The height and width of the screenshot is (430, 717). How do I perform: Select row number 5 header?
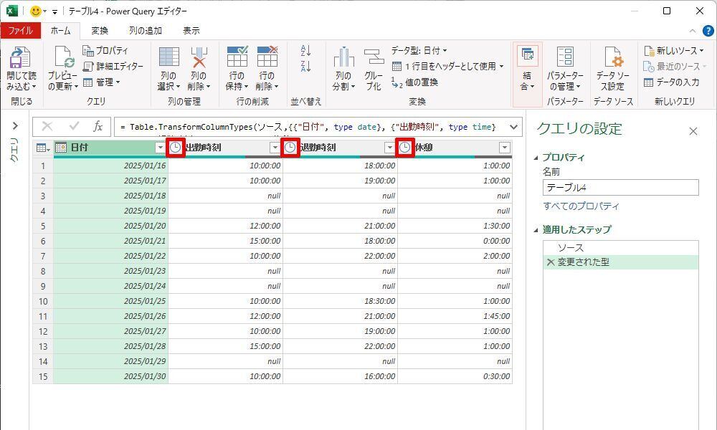(x=43, y=226)
